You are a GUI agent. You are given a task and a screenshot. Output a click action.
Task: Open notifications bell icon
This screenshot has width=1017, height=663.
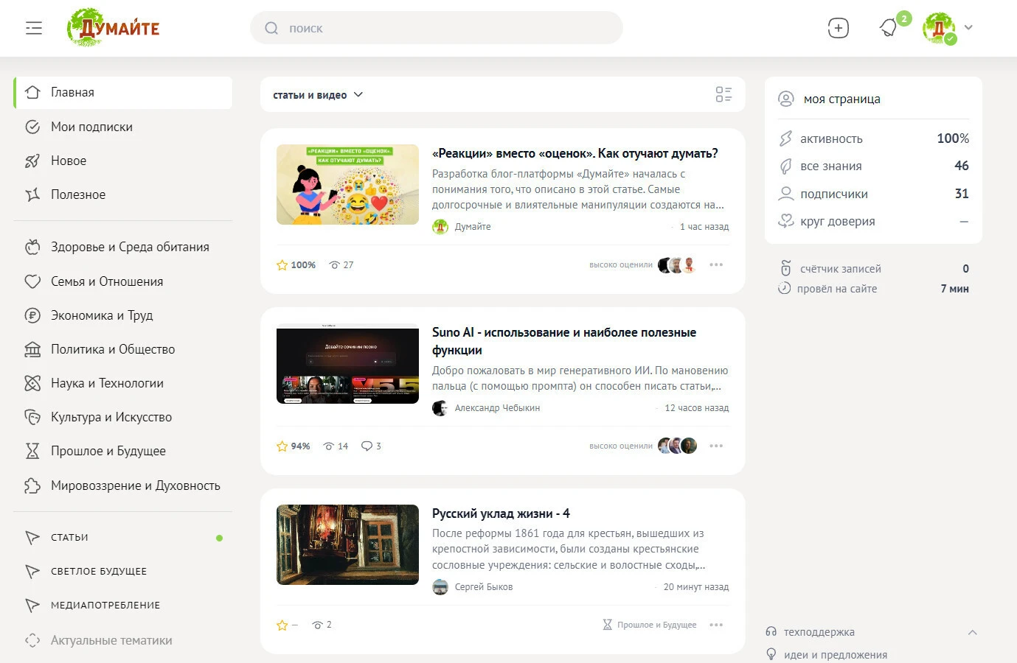(889, 28)
